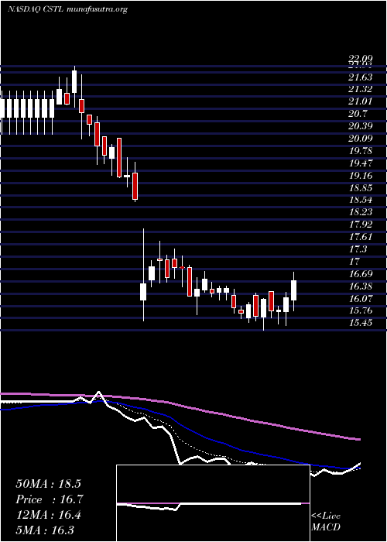
Task: Click the 20.39 price axis label
Action: click(x=360, y=126)
